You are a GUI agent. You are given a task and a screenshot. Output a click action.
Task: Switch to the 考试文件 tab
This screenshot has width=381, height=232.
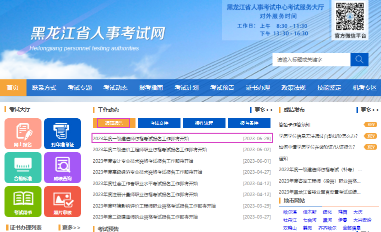point(158,123)
